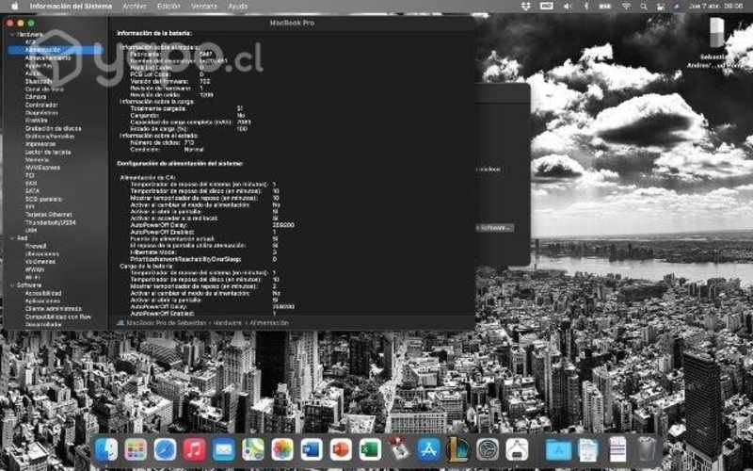Viewport: 753px width, 471px height.
Task: Open the Información del Sistema menu
Action: point(71,7)
